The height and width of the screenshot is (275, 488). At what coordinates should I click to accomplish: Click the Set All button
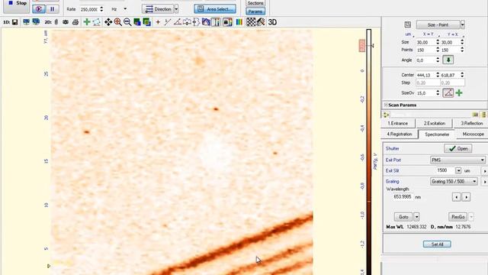[437, 244]
